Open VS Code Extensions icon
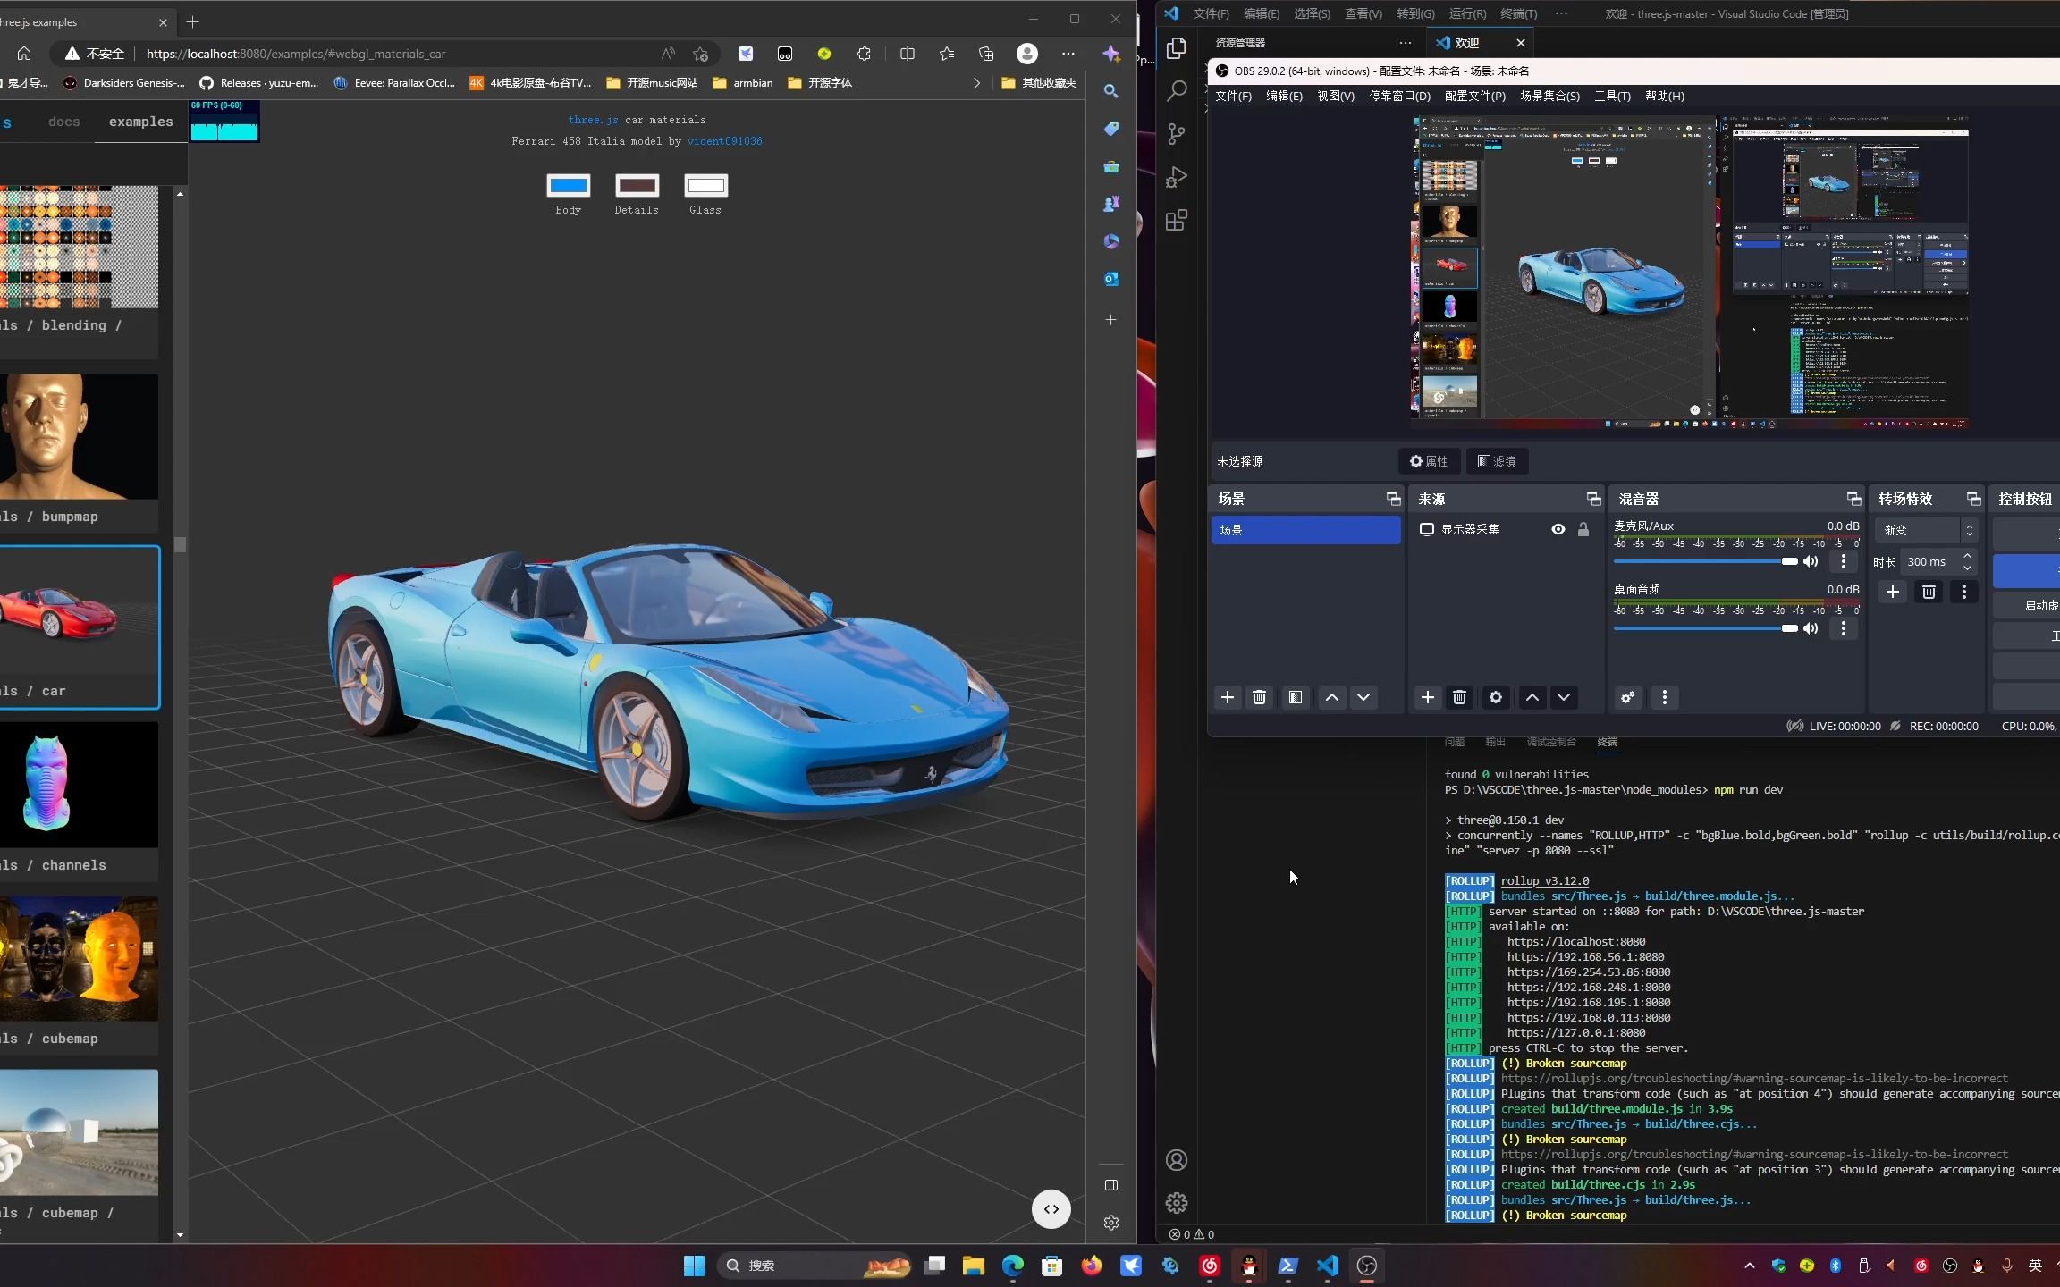This screenshot has height=1287, width=2060. point(1177,220)
